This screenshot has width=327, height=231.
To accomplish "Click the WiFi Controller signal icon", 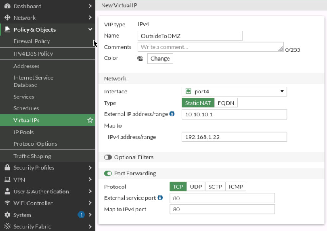I will [x=7, y=203].
